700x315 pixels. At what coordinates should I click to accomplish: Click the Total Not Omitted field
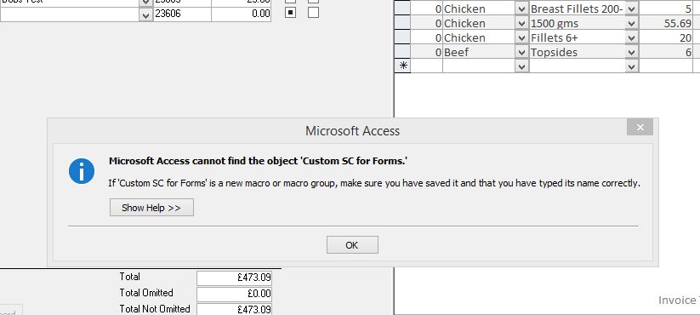(235, 309)
